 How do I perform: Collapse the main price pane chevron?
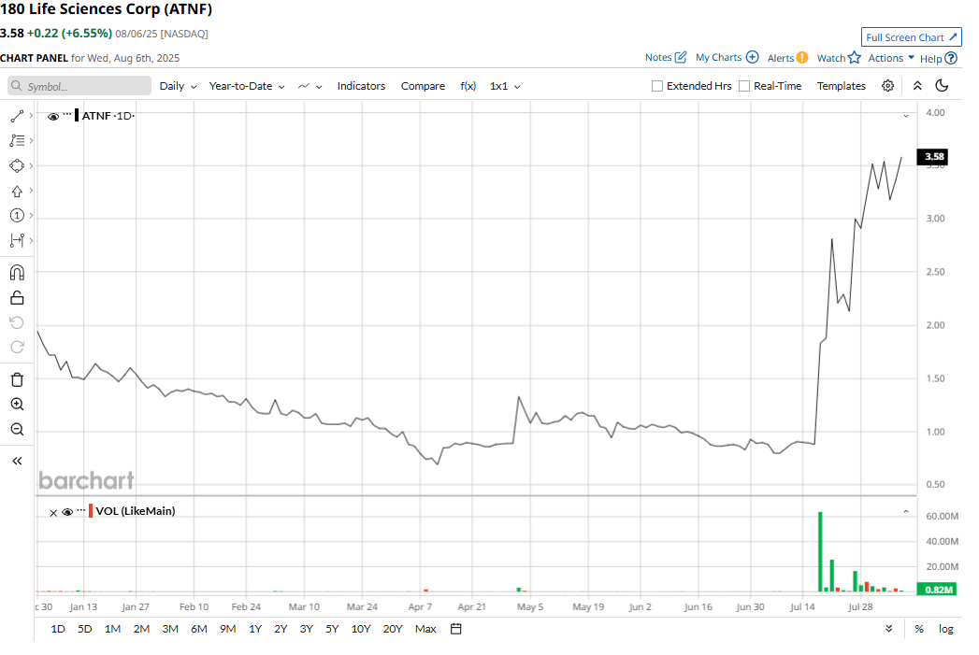pos(906,116)
